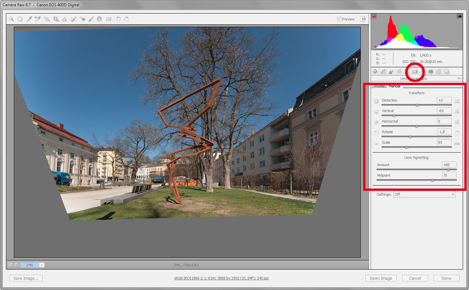Toggle the shadow clipping warning in histogram
469x290 pixels.
tap(374, 16)
